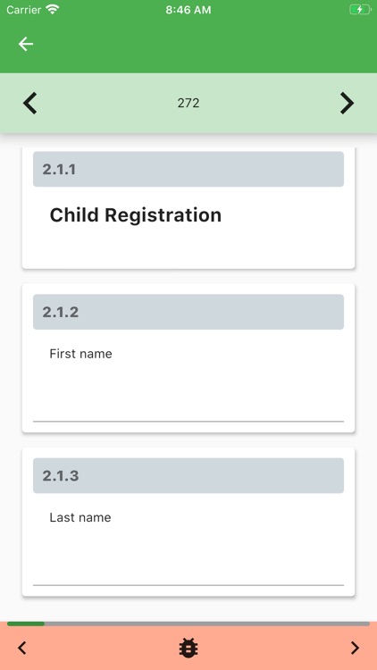This screenshot has height=670, width=377.
Task: Tap the Wi-Fi status icon
Action: pos(53,10)
